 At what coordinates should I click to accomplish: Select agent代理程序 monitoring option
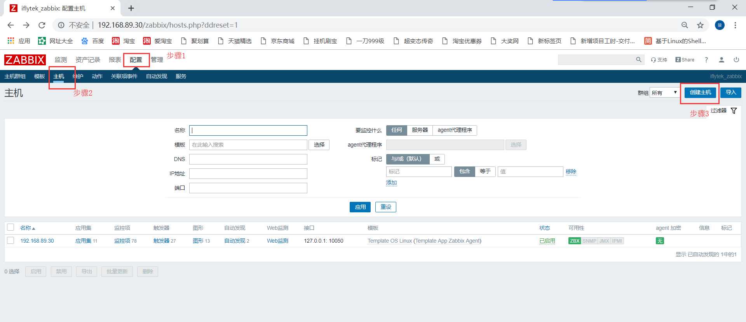click(x=455, y=130)
